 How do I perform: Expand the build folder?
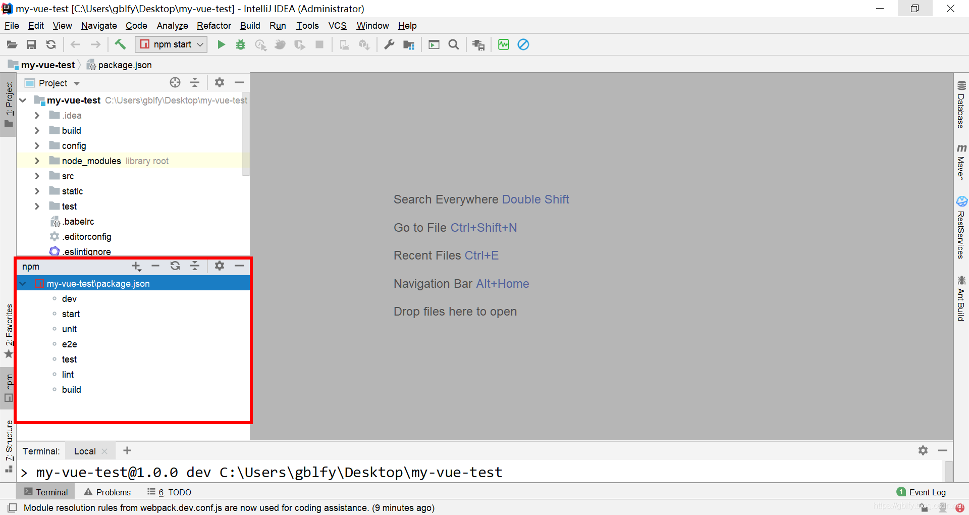(37, 131)
